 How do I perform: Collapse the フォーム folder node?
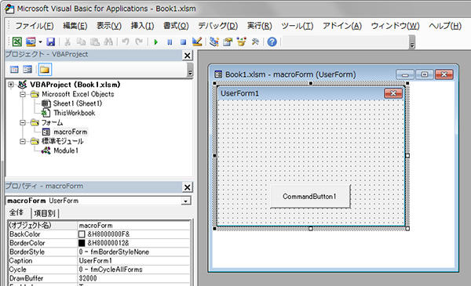tap(23, 122)
